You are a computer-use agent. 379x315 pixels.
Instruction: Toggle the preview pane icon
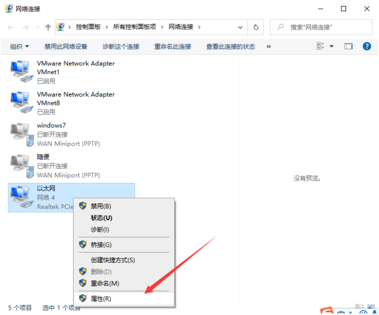pyautogui.click(x=349, y=46)
